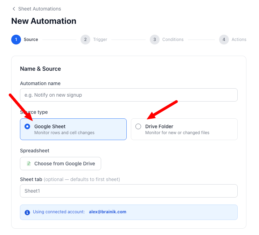Click alex@brainik.com connected account
The width and height of the screenshot is (259, 235).
click(x=107, y=212)
